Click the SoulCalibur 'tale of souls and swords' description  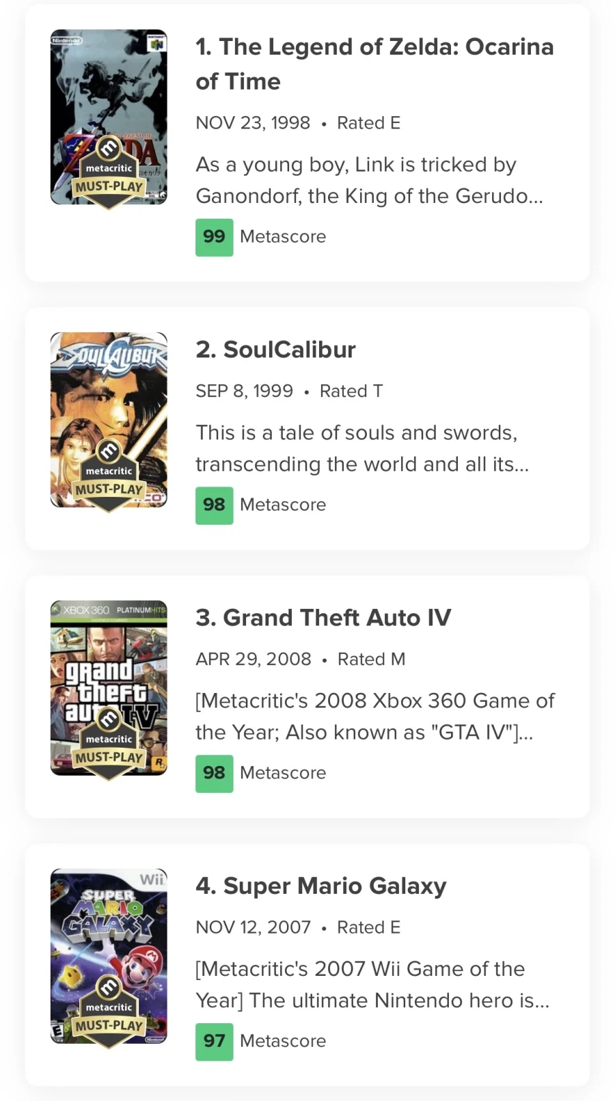(x=362, y=448)
